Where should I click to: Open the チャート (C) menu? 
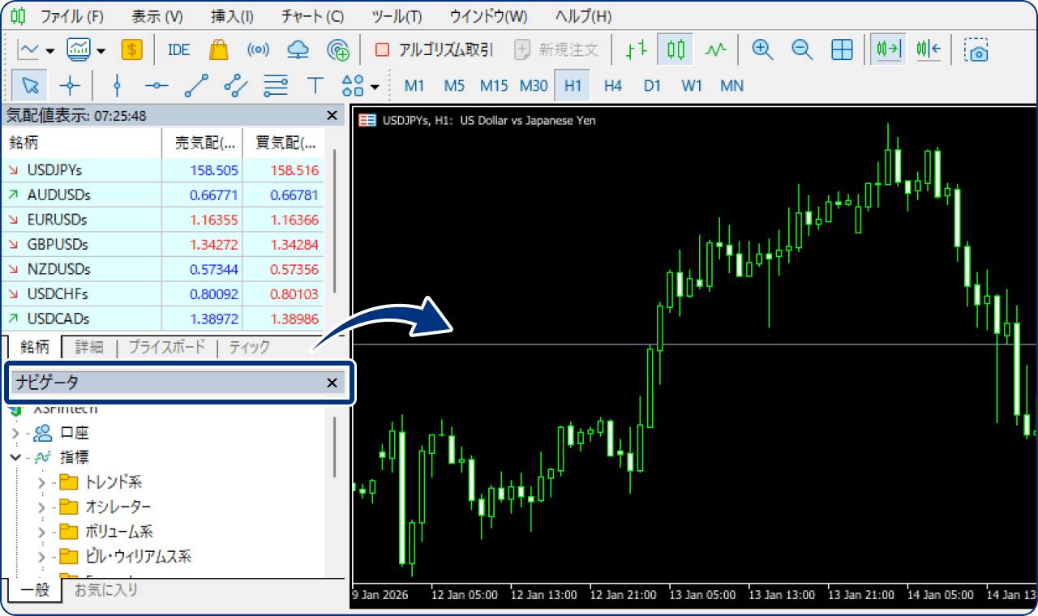click(312, 16)
